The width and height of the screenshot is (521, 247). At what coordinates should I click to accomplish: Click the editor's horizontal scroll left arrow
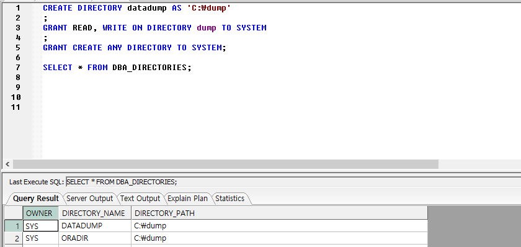pyautogui.click(x=7, y=164)
